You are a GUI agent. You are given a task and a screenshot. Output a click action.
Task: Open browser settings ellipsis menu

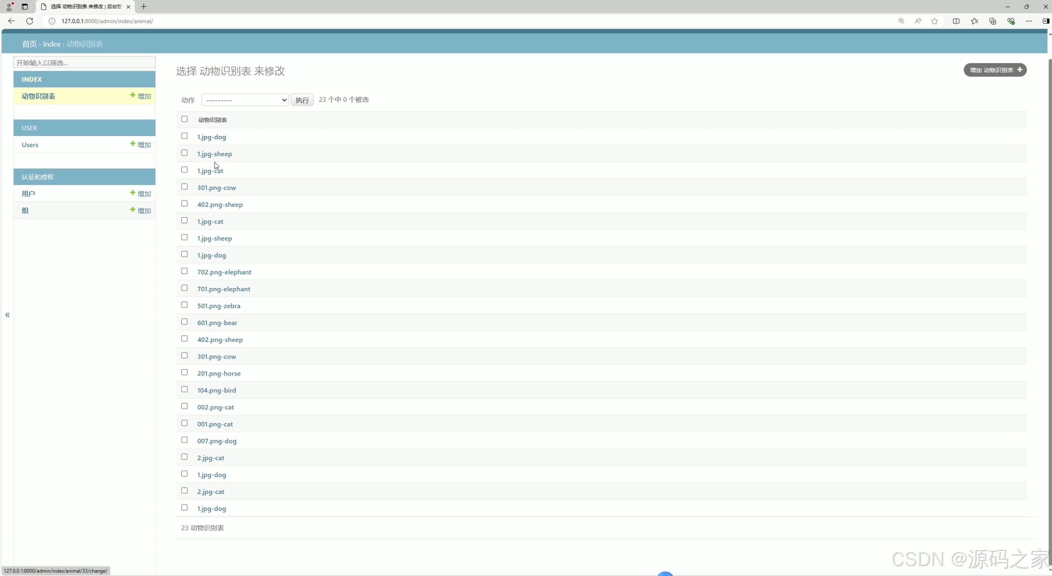pyautogui.click(x=1028, y=21)
